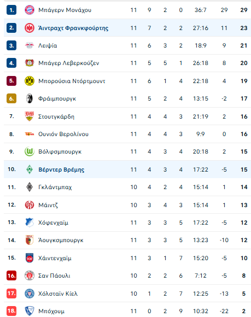Click the Wolfsburg green W logo

(30, 151)
